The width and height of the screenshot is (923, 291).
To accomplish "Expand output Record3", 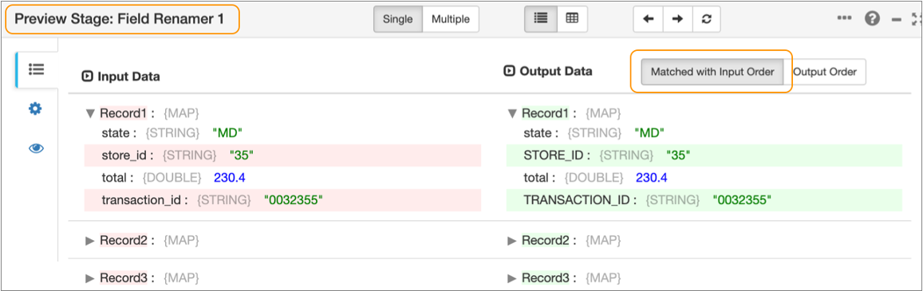I will coord(512,277).
